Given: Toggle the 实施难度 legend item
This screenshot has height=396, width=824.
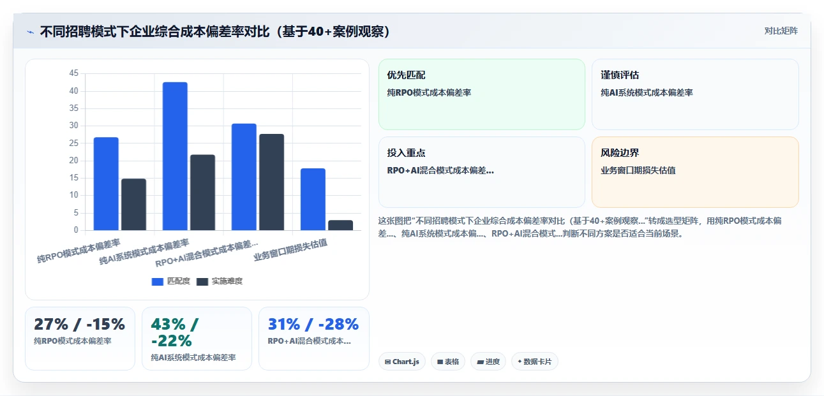Looking at the screenshot, I should pos(219,281).
